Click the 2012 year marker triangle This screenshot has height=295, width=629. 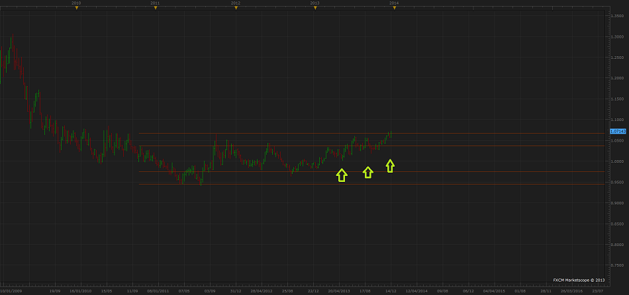coord(235,8)
